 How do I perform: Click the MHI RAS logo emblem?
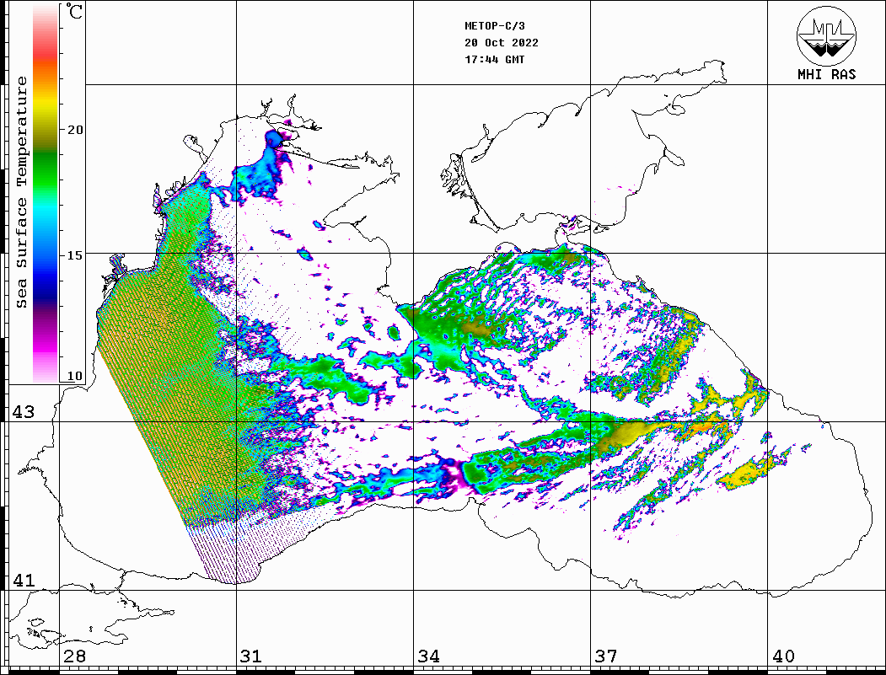[x=827, y=35]
